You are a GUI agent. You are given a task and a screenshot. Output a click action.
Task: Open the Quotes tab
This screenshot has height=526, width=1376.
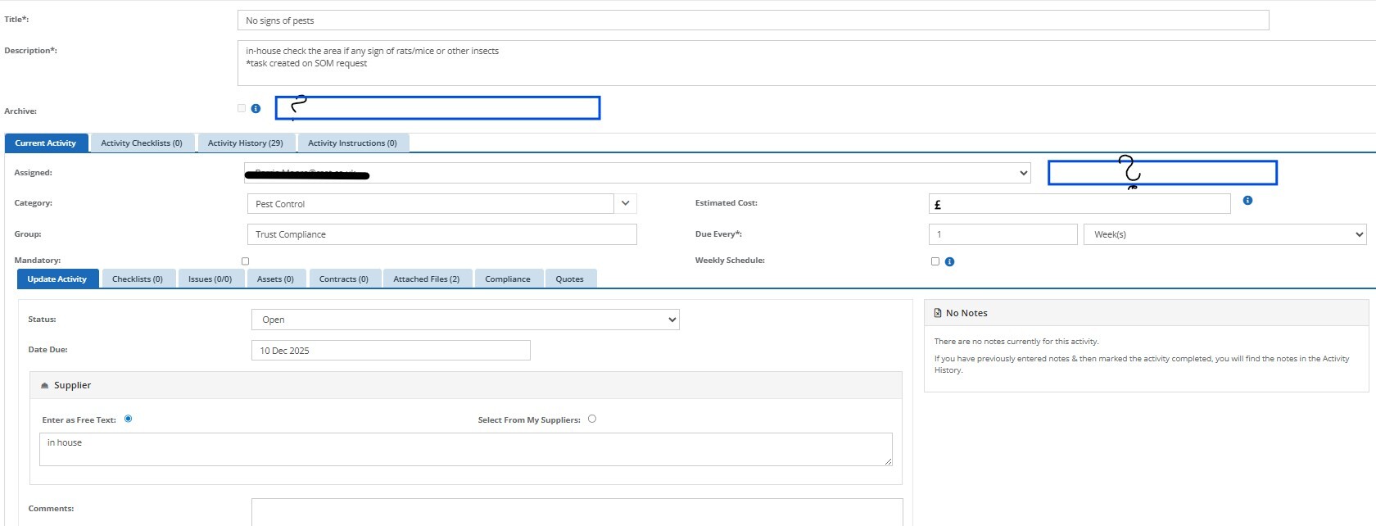(x=569, y=279)
